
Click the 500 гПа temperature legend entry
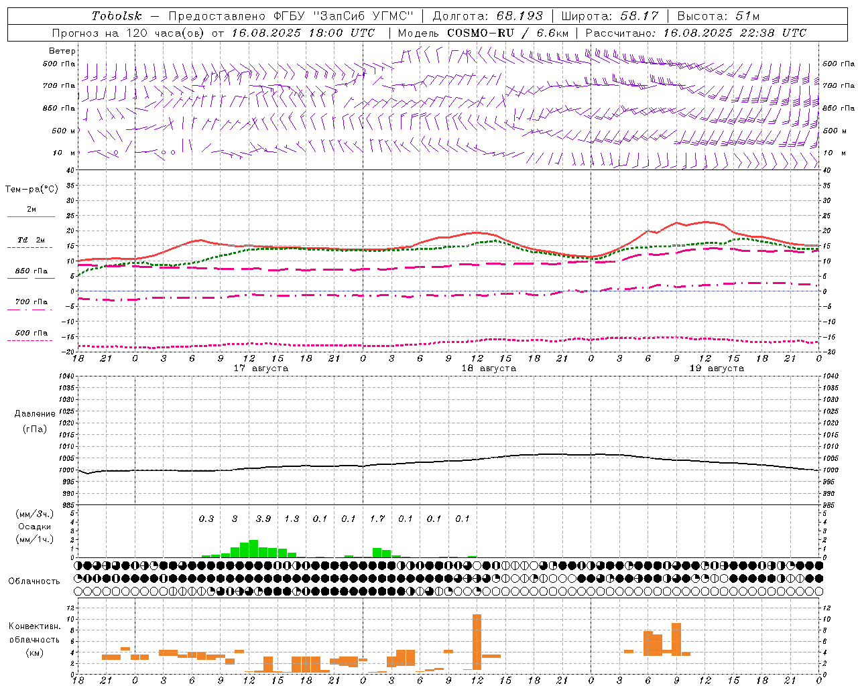point(31,333)
